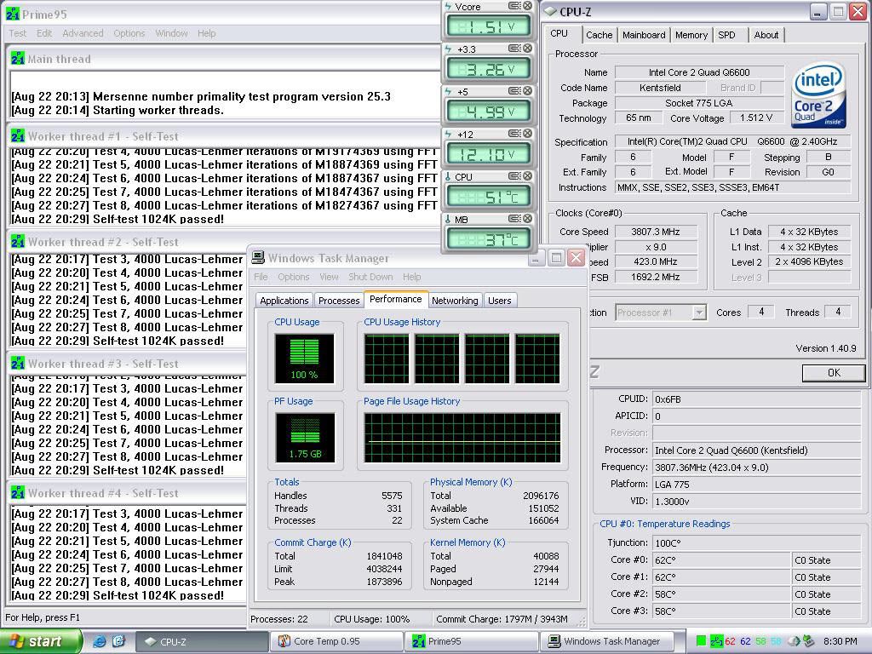Close the Vcore voltage gadget
The height and width of the screenshot is (654, 872).
(527, 6)
